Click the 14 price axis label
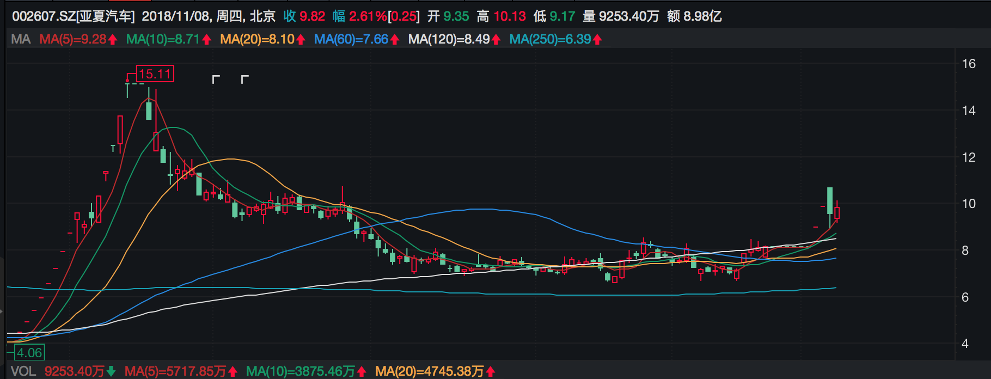 tap(969, 111)
